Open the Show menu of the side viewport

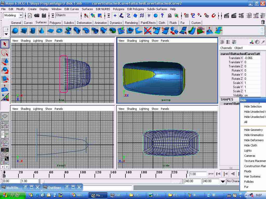[155, 109]
